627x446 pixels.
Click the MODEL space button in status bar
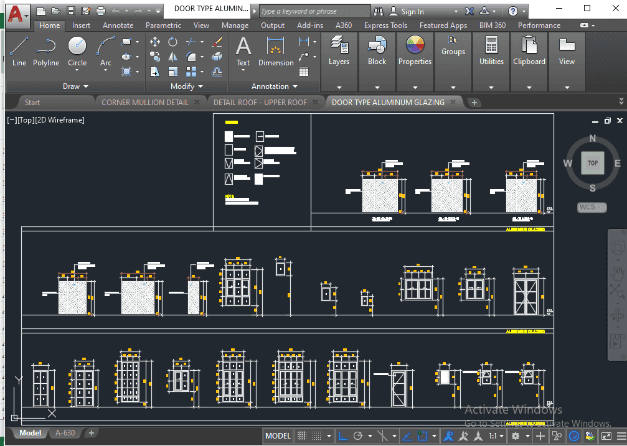278,436
